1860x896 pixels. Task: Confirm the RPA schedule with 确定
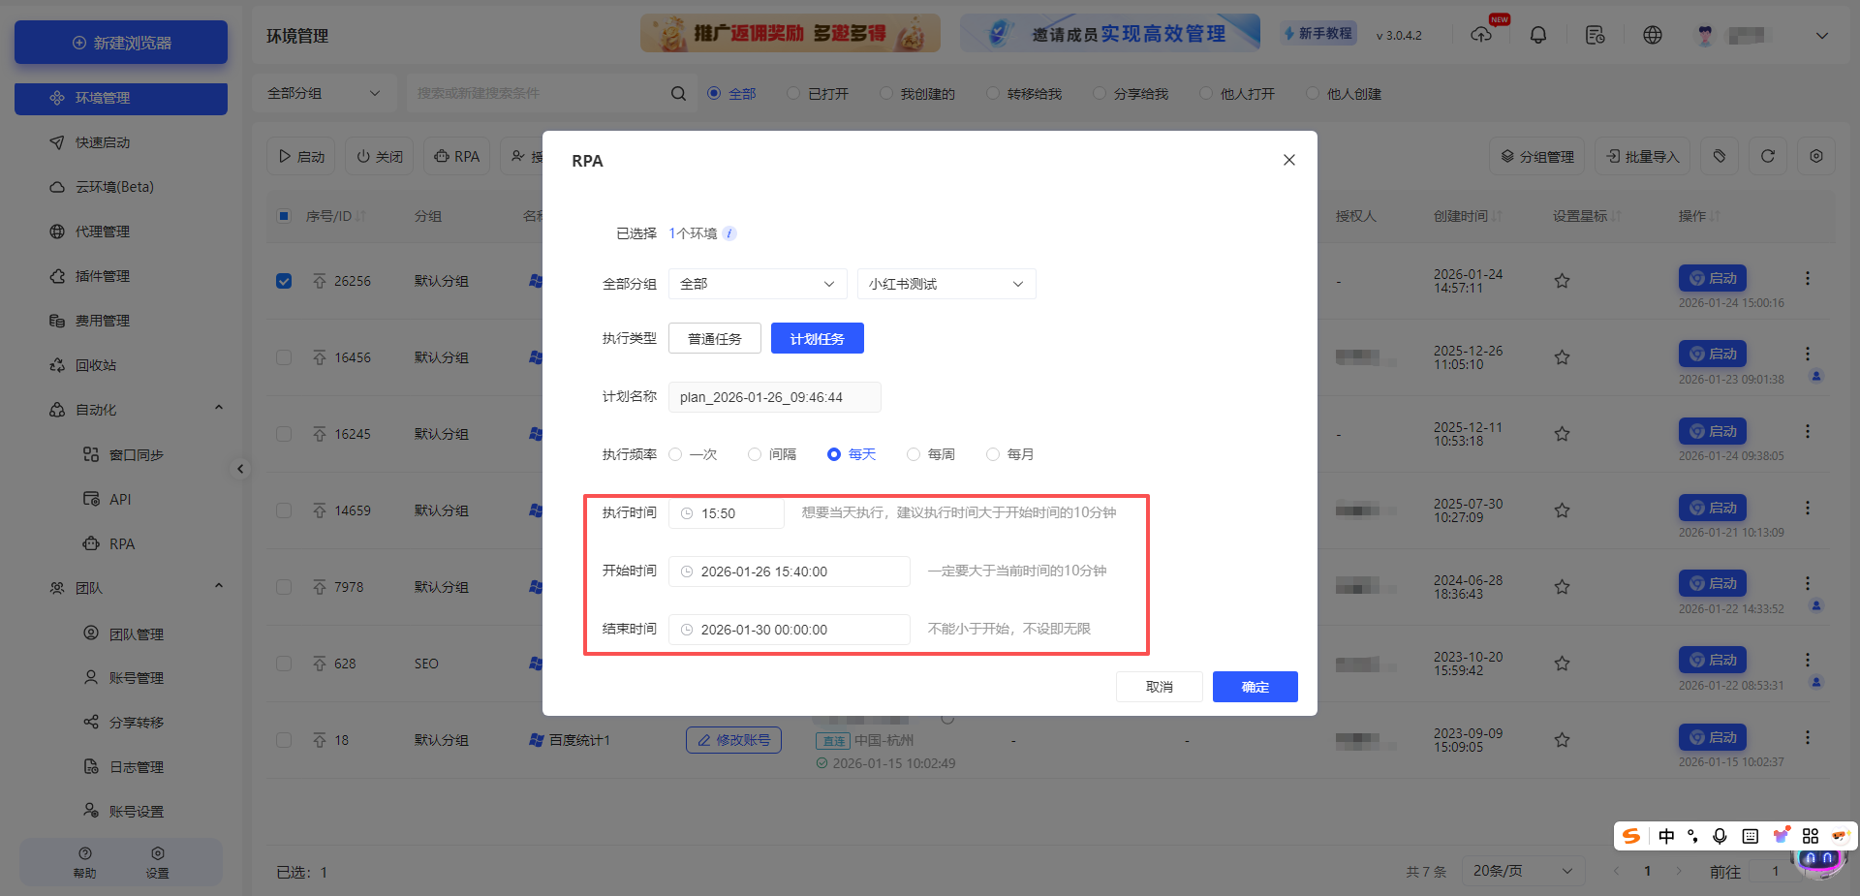pos(1255,687)
